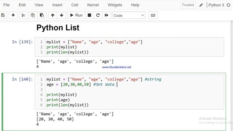The image size is (233, 131).
Task: Click the print(age) line in cell 140
Action: point(58,100)
